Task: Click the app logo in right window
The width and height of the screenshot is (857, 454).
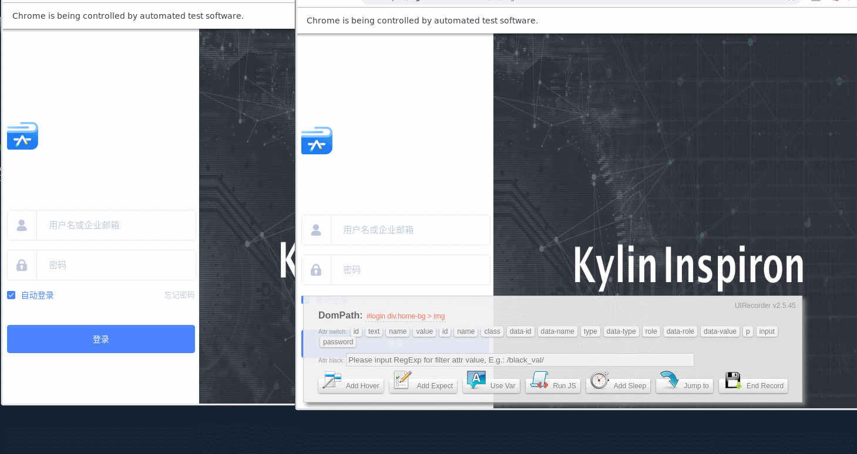Action: click(317, 141)
